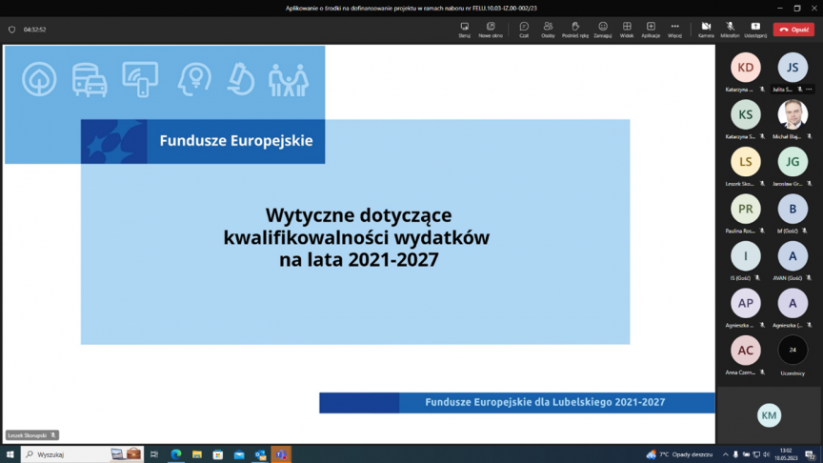This screenshot has height=463, width=823.
Task: Open File Explorer from taskbar
Action: (x=197, y=454)
